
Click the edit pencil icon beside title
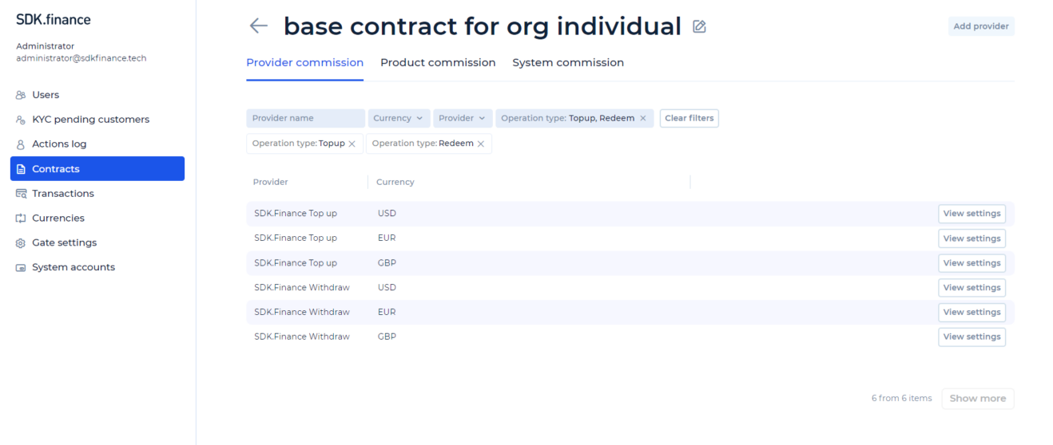700,26
